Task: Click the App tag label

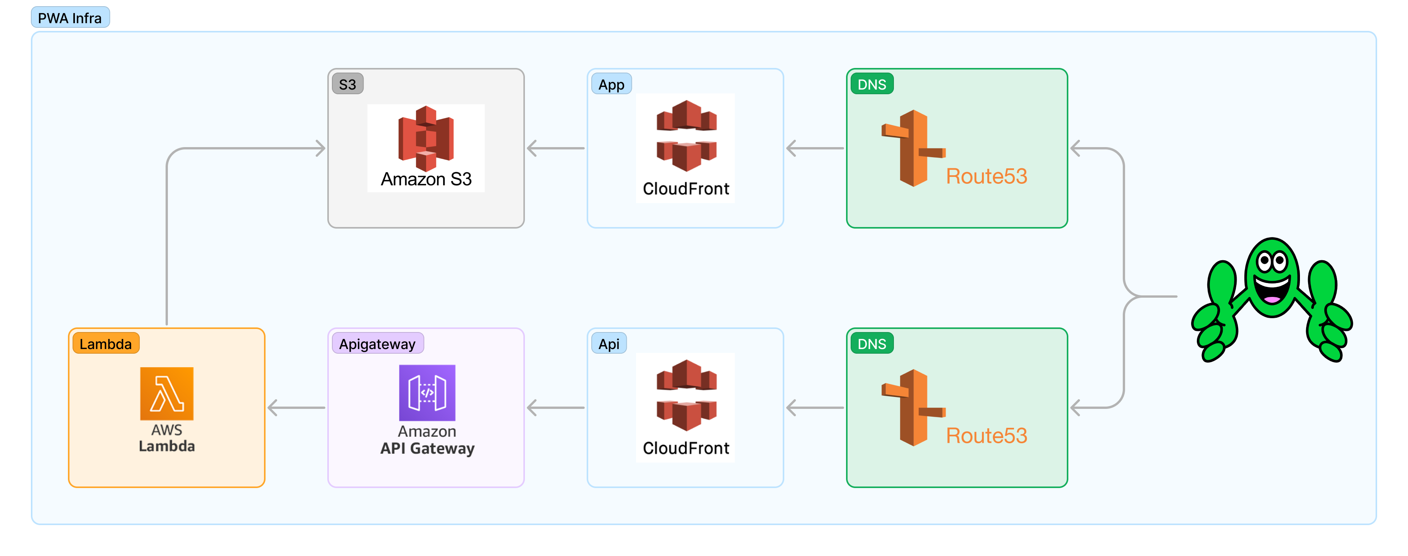Action: click(611, 84)
